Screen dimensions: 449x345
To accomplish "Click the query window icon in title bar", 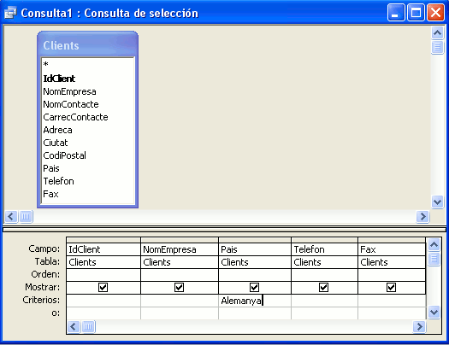I will coord(10,13).
